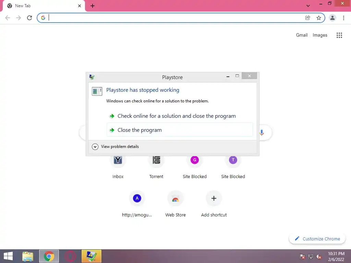Click the Customize Chrome button

coord(317,239)
